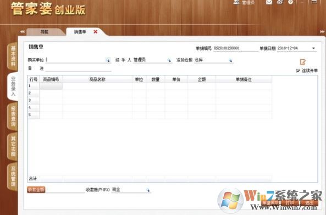Open the 其它功能 side tab

tap(13, 146)
